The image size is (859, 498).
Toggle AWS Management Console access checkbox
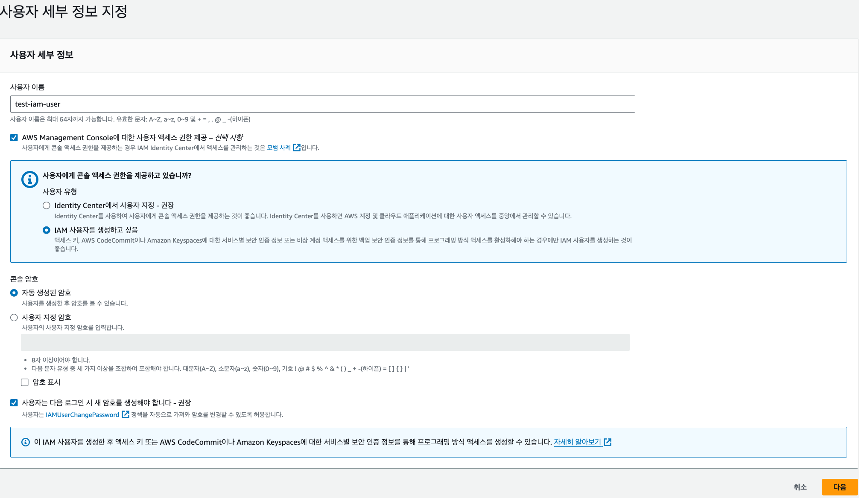tap(14, 137)
